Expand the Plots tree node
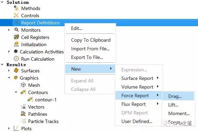The image size is (198, 132). coord(9,128)
